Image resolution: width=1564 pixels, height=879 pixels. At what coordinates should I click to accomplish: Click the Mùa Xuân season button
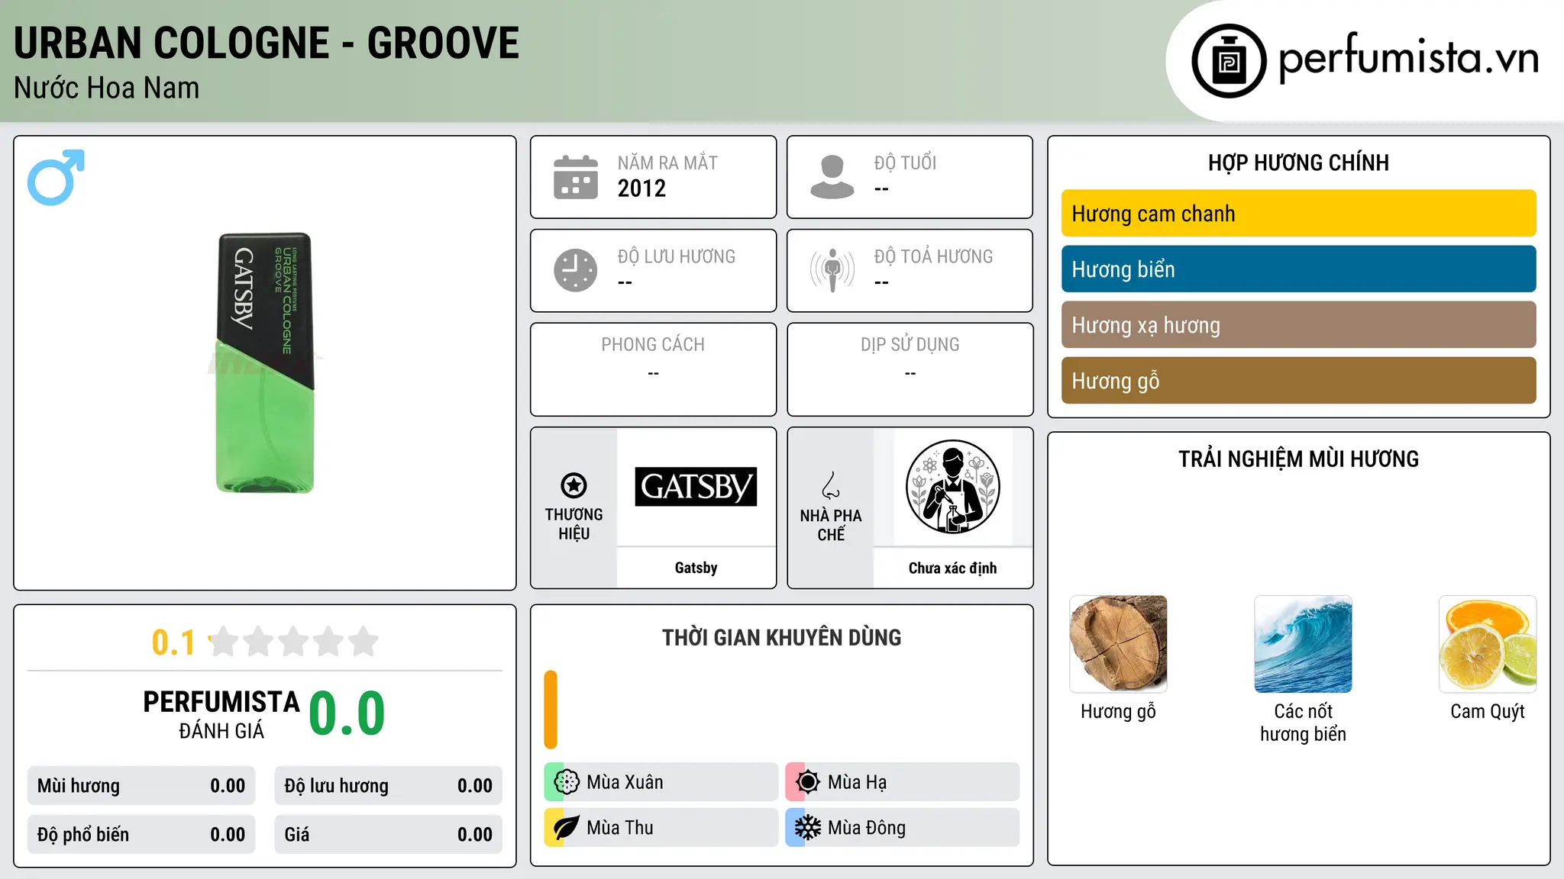(661, 782)
